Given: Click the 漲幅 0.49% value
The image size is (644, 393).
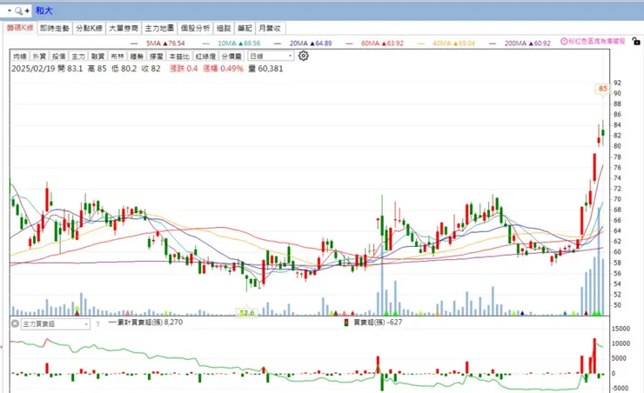Looking at the screenshot, I should click(x=223, y=69).
